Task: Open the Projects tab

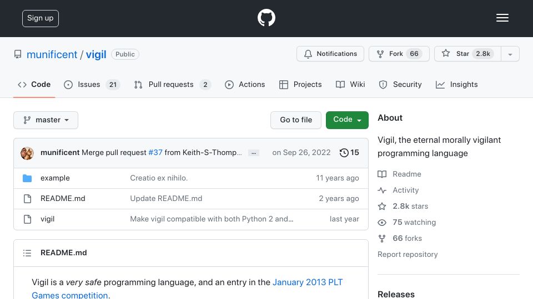Action: (300, 84)
